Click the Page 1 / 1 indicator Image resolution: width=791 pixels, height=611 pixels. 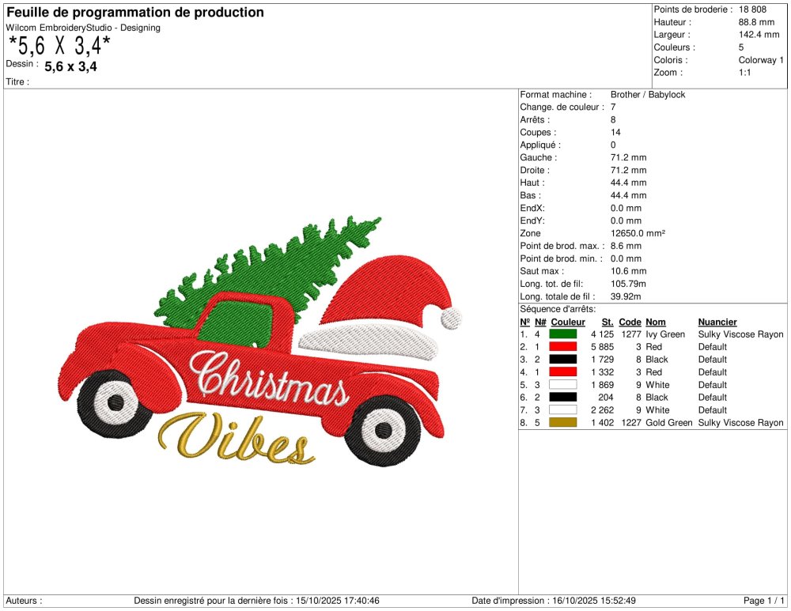pos(765,601)
